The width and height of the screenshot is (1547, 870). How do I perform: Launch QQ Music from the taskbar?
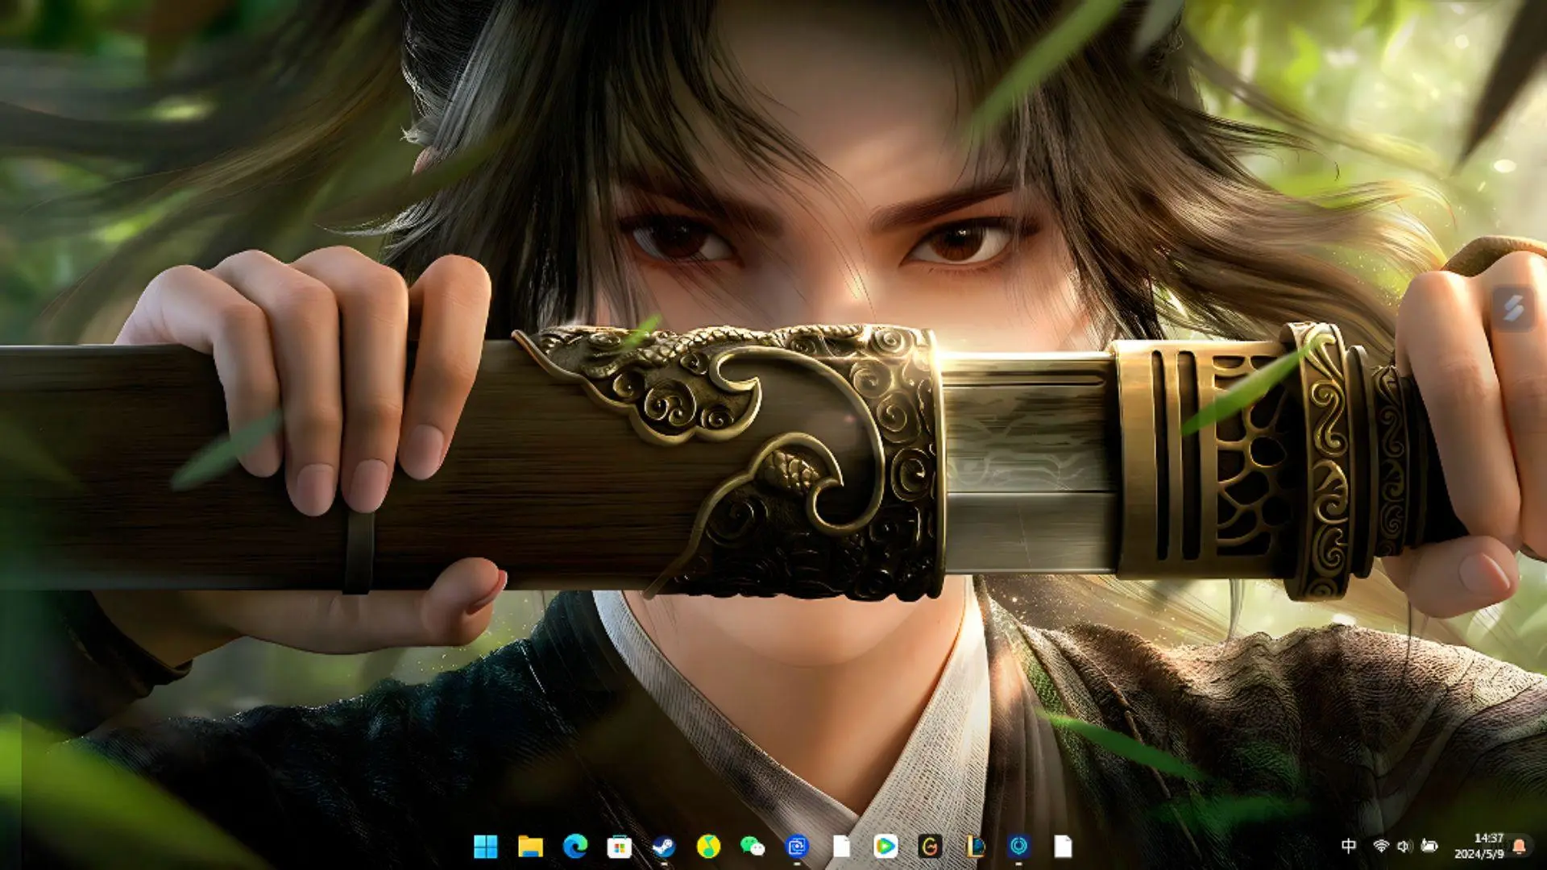(x=708, y=846)
